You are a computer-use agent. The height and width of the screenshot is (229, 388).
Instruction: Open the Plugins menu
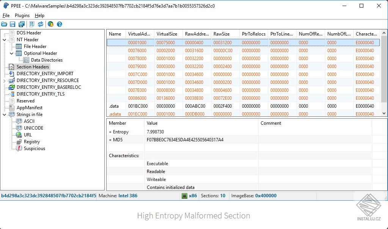pos(22,15)
